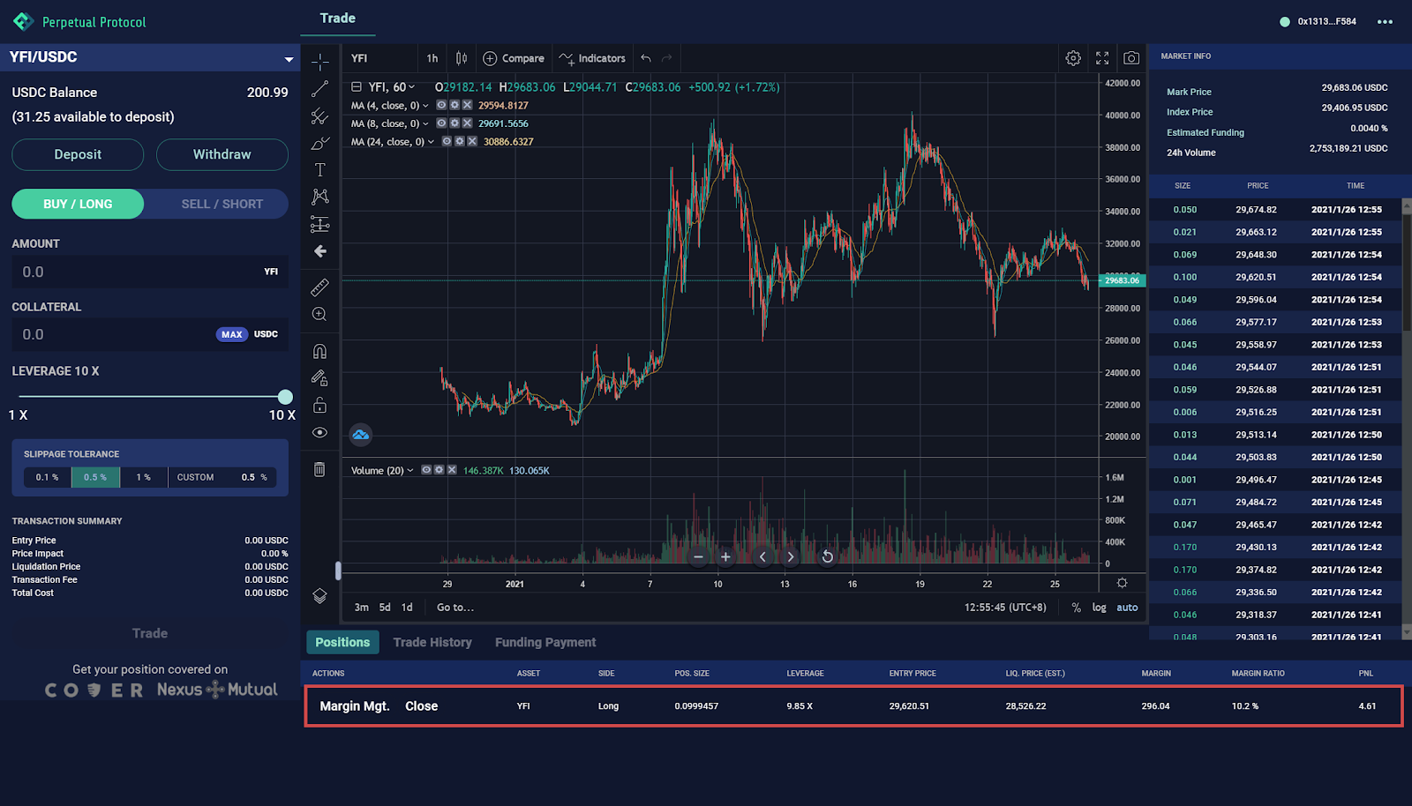
Task: Toggle log scale on the chart
Action: click(1099, 608)
